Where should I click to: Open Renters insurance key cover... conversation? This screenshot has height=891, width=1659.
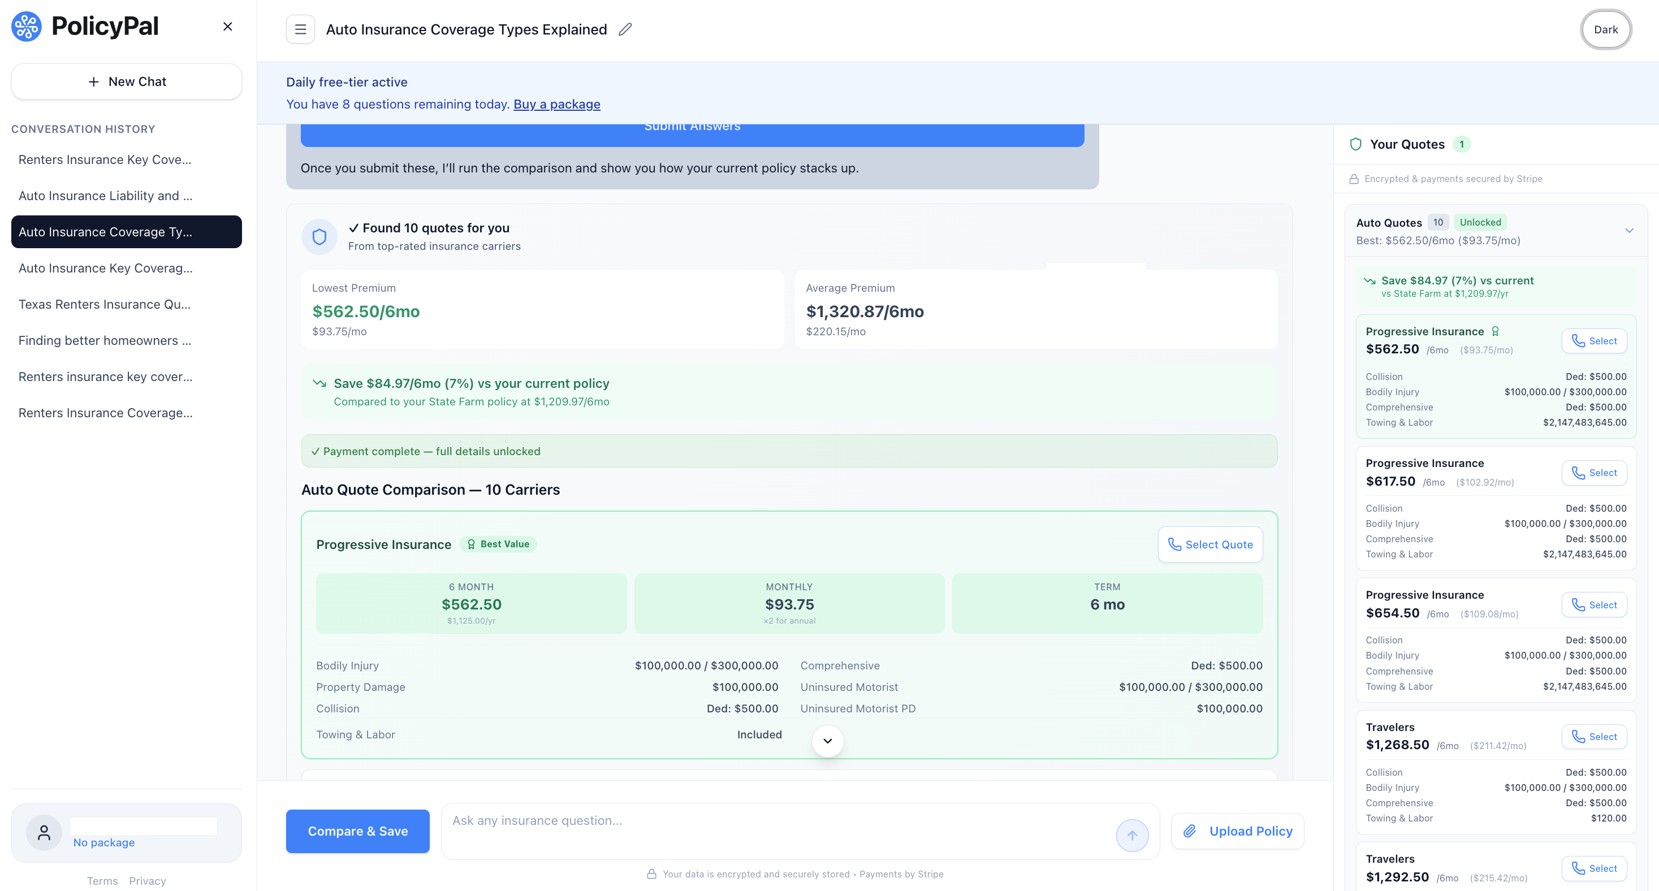(x=127, y=377)
